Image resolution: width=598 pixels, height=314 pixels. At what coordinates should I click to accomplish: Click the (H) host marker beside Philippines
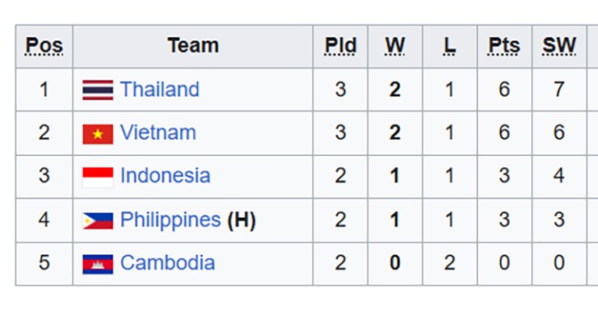pos(242,220)
